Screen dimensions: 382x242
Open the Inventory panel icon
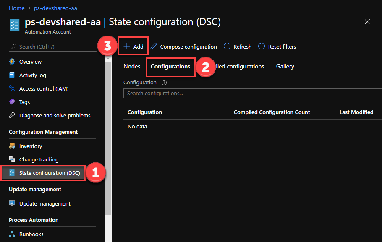click(x=12, y=146)
